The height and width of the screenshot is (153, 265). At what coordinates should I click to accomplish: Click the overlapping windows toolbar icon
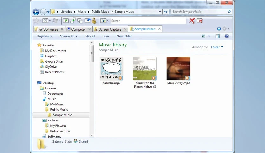(80, 21)
